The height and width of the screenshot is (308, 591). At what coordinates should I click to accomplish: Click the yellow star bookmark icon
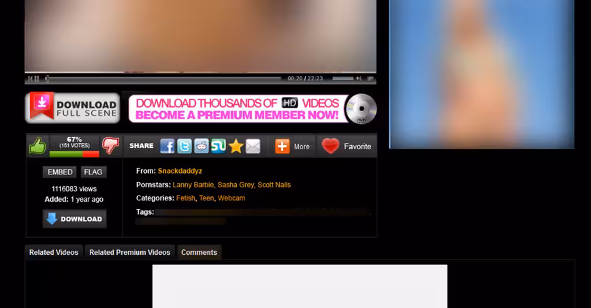[x=236, y=146]
